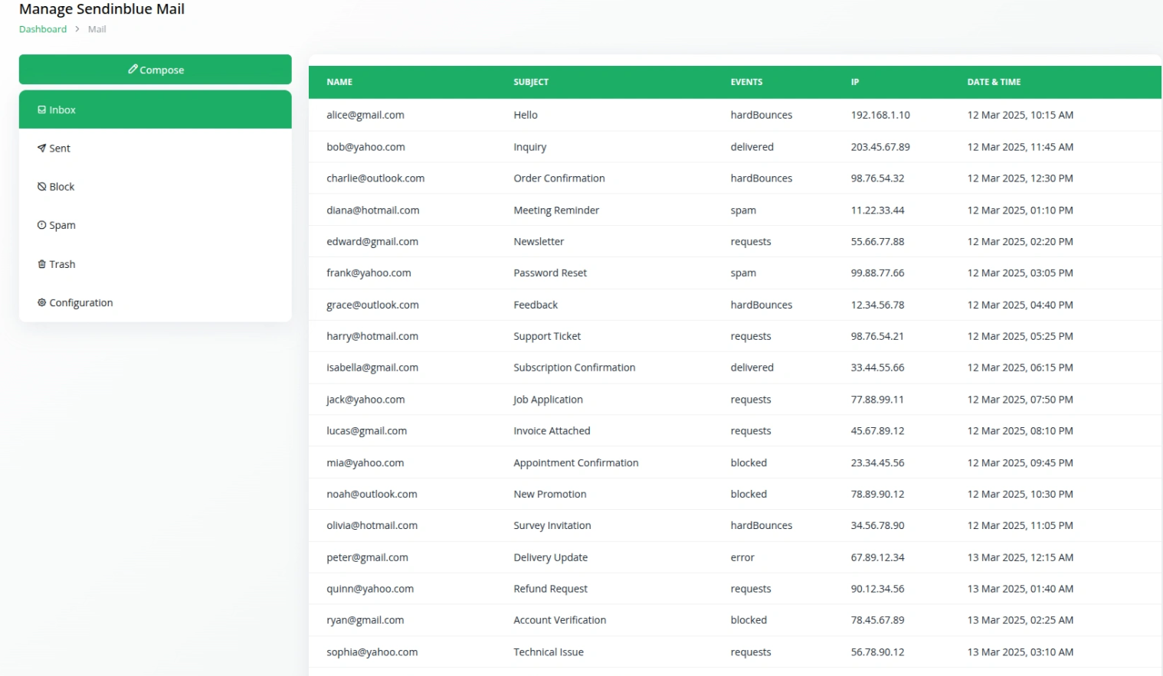Open the Block list
This screenshot has width=1163, height=676.
click(155, 186)
